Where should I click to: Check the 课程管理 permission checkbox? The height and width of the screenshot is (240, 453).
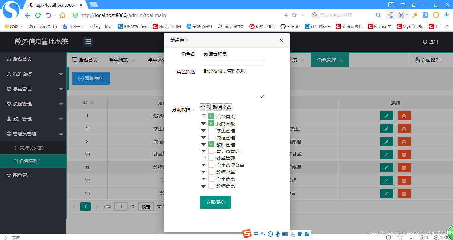[x=211, y=137]
